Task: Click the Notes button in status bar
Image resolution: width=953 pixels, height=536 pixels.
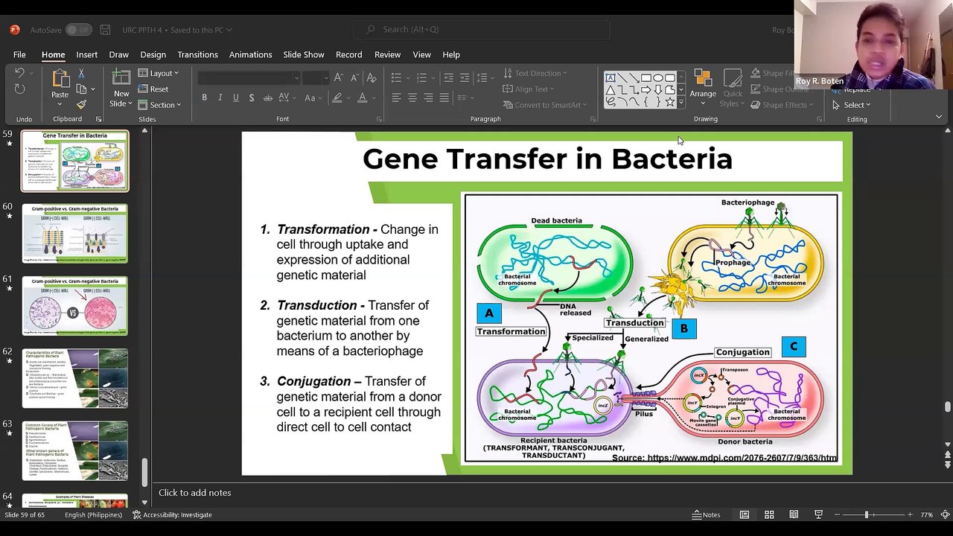Action: [x=706, y=514]
